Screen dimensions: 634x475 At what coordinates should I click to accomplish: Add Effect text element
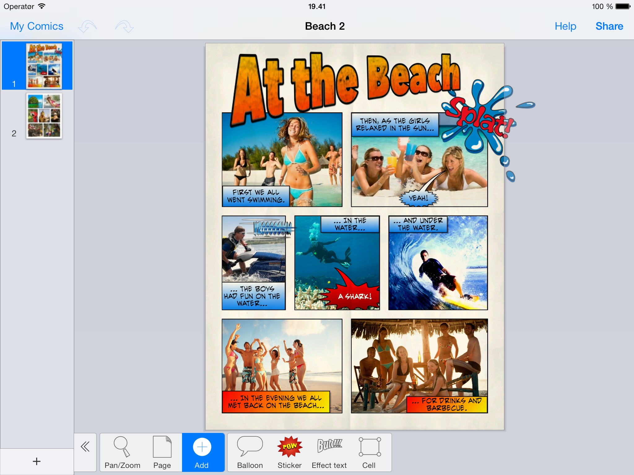(x=329, y=452)
